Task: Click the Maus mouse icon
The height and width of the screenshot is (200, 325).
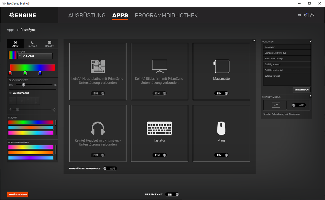Action: point(221,128)
